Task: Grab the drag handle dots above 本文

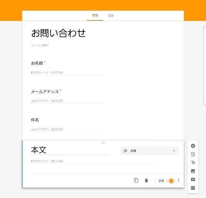Action: click(103, 143)
